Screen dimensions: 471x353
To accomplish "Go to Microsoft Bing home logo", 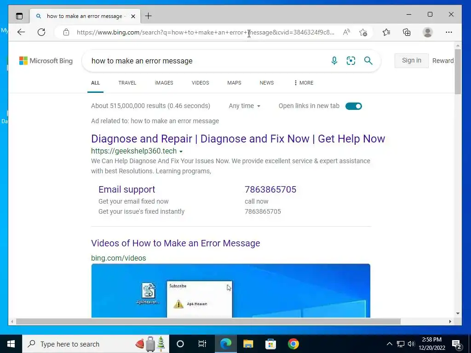I will [x=46, y=61].
